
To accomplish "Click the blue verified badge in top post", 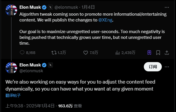I will pos(44,8).
